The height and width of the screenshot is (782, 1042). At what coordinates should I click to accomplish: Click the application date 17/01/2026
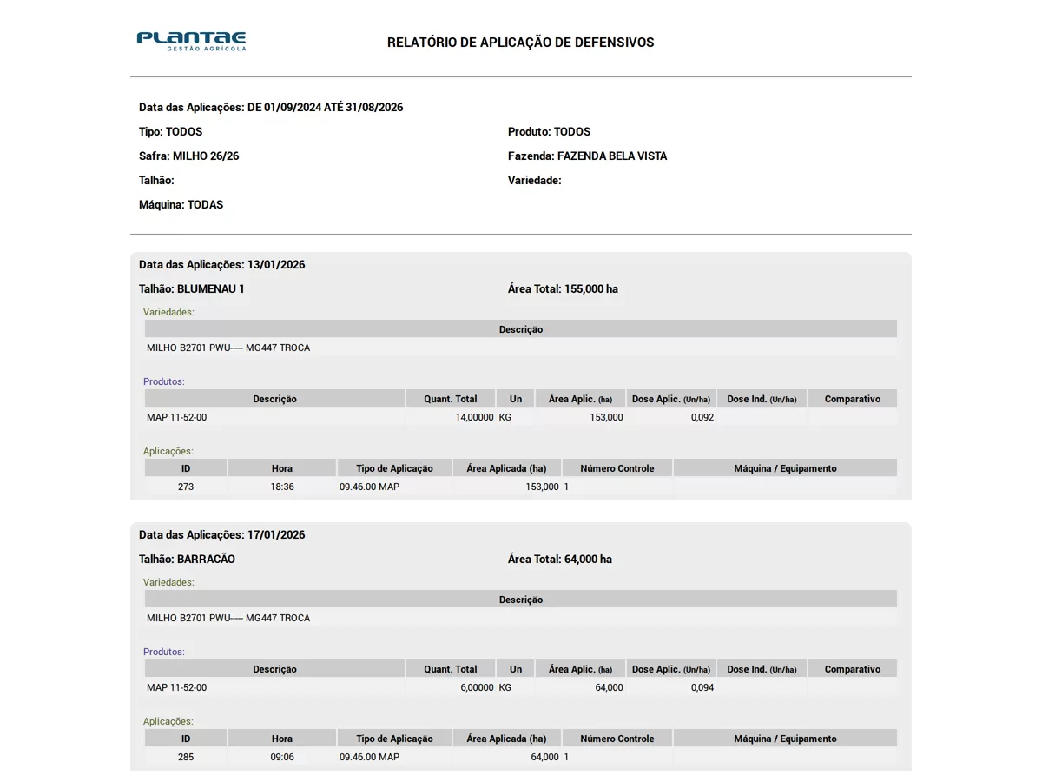coord(276,535)
